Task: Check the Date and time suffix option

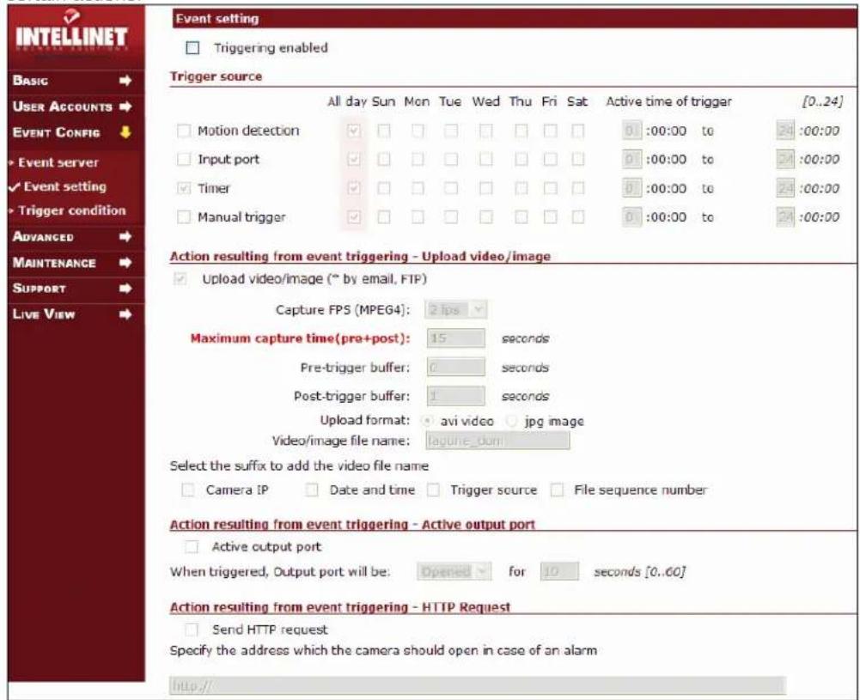Action: click(x=312, y=490)
